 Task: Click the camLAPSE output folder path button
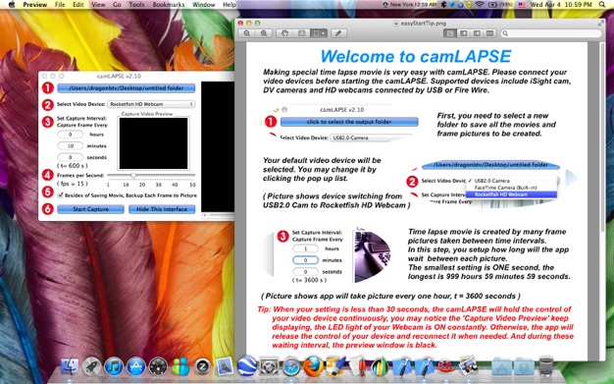(127, 87)
